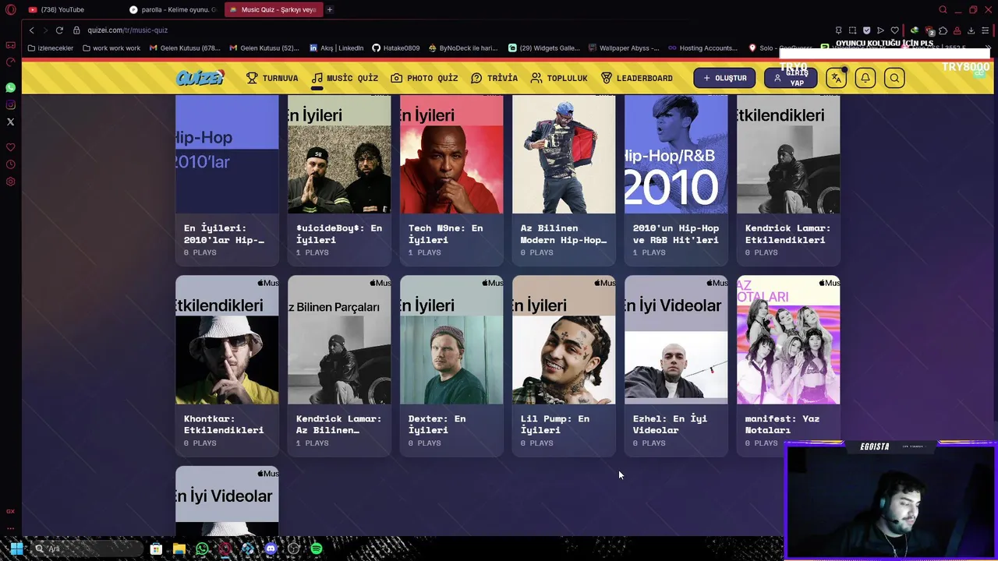
Task: Select the Music Quiz browser tab
Action: click(x=273, y=9)
